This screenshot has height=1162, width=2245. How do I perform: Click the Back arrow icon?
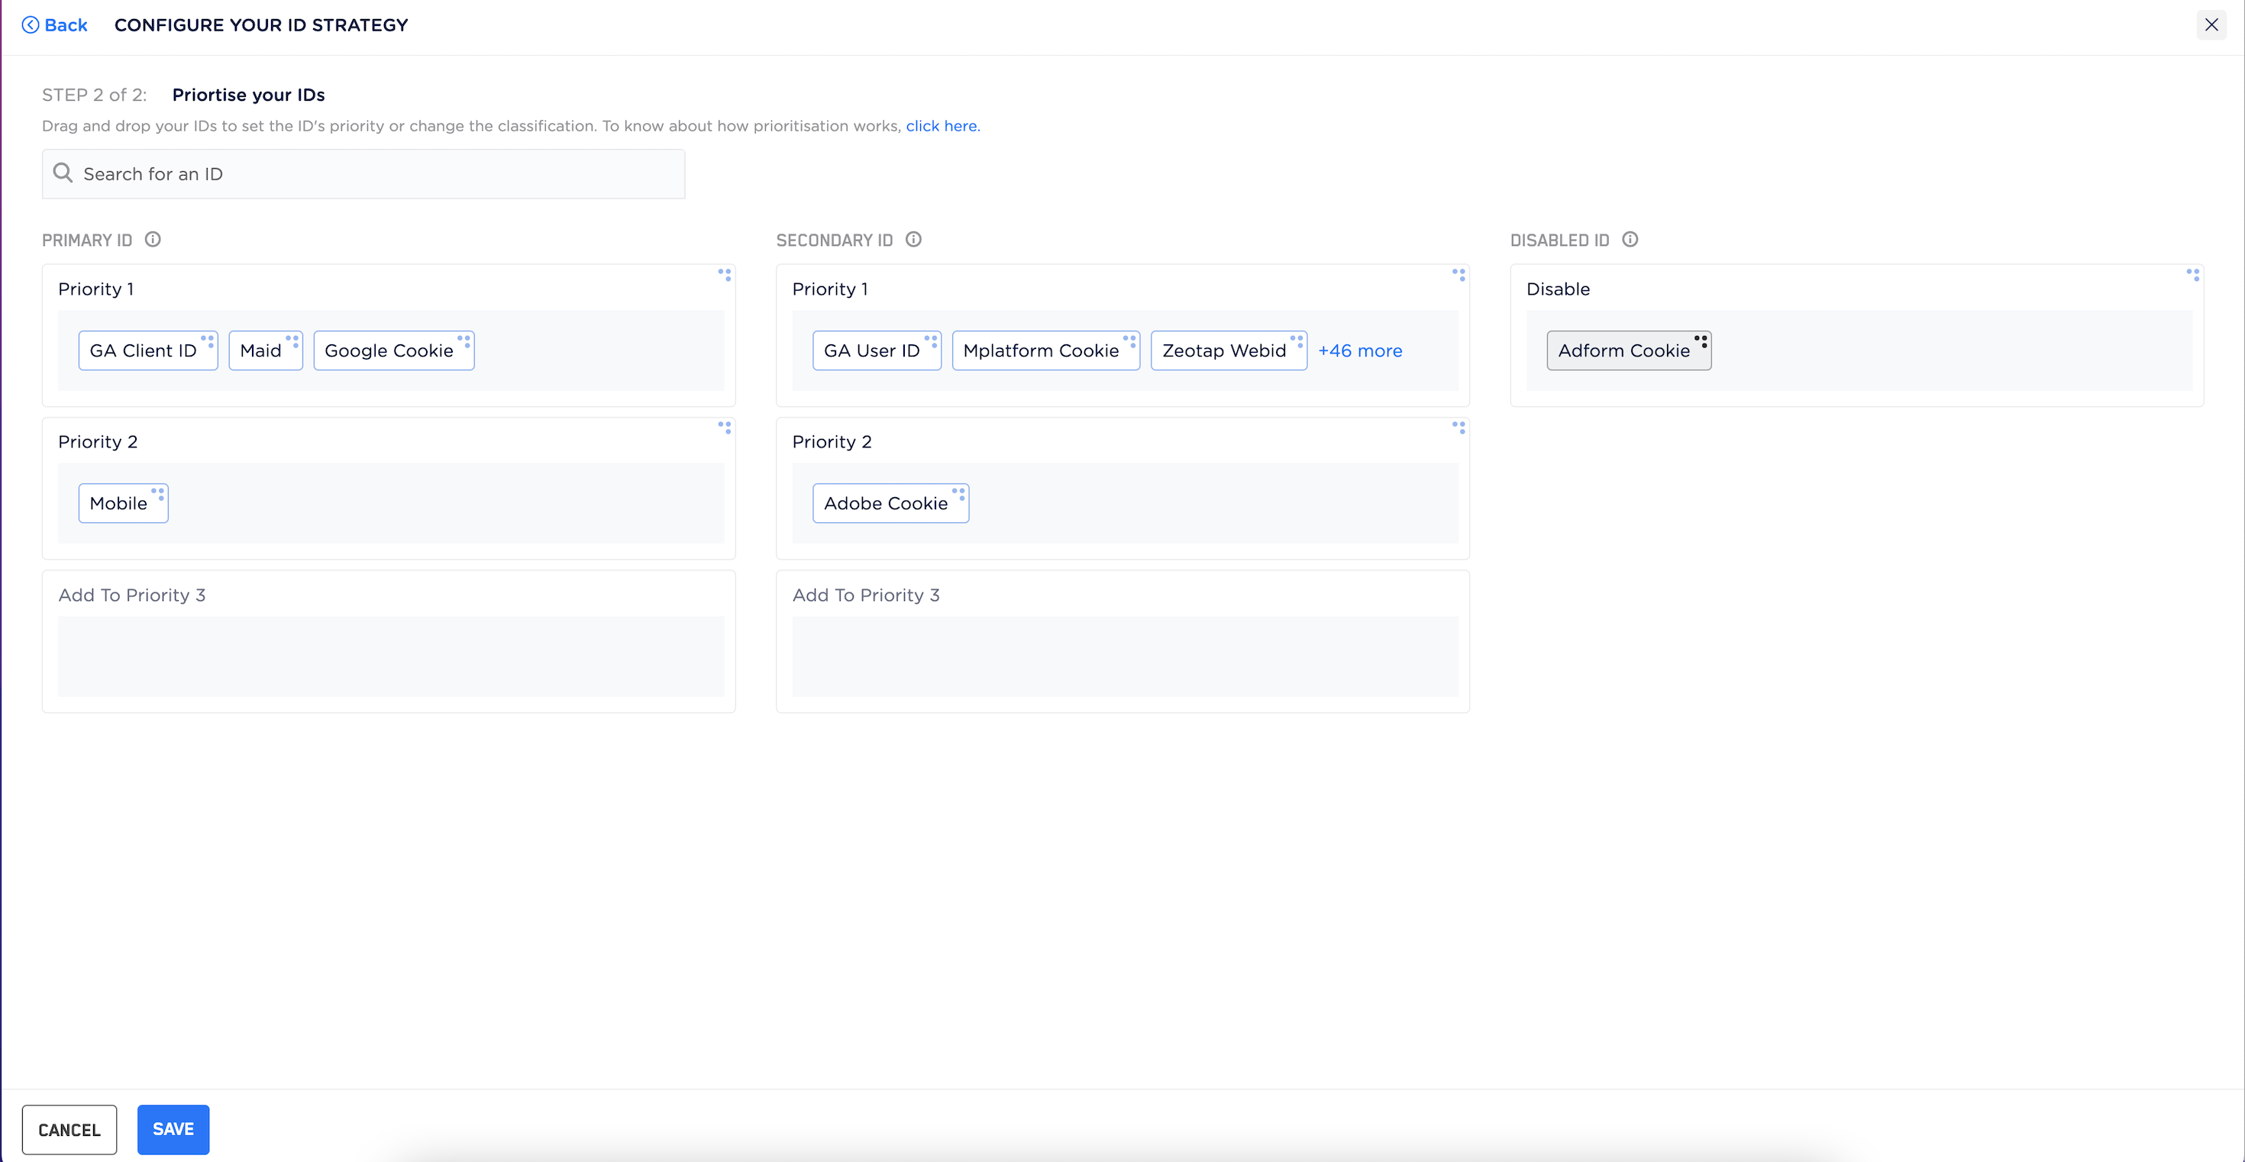click(31, 25)
